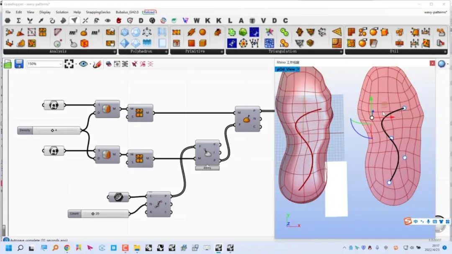452x254 pixels.
Task: Open the pOd_View viewport name dropdown arrow
Action: click(298, 69)
